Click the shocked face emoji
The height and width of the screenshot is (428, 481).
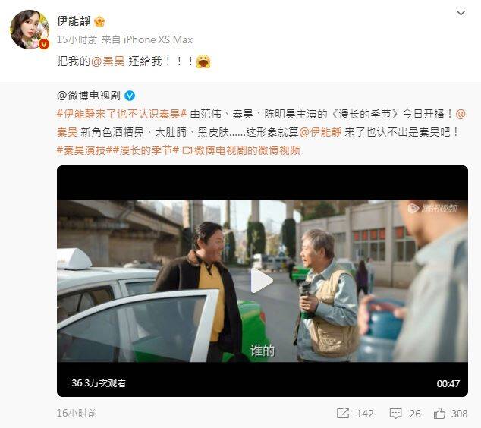(203, 61)
